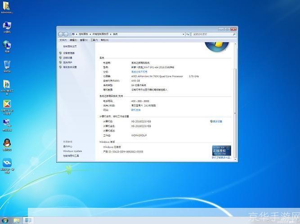Viewport: 300px width, 224px height.
Task: Click the search magnifier icon
Action: click(x=234, y=34)
